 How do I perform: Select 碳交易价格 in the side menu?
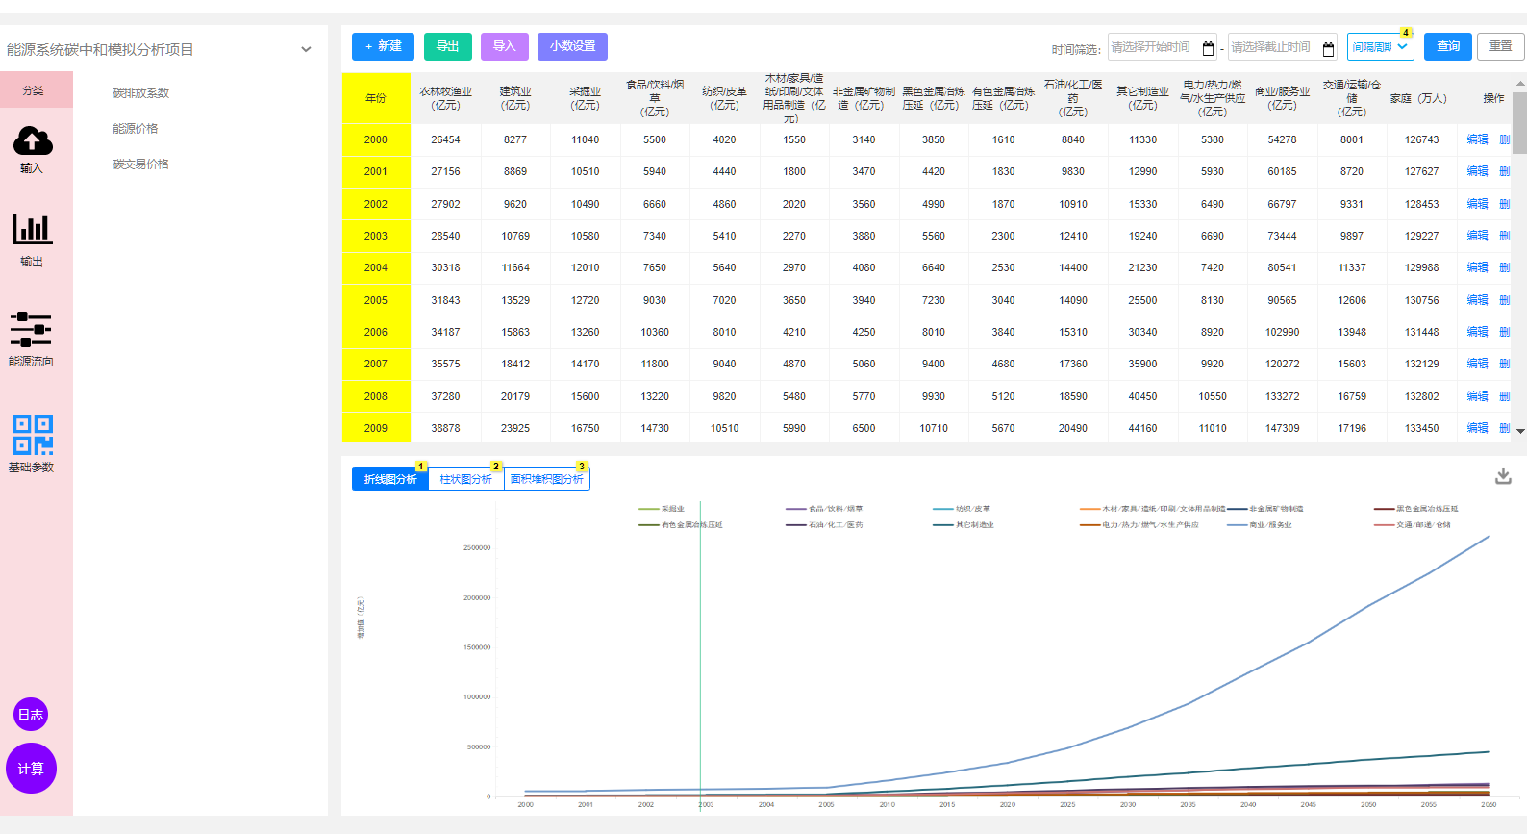click(141, 164)
